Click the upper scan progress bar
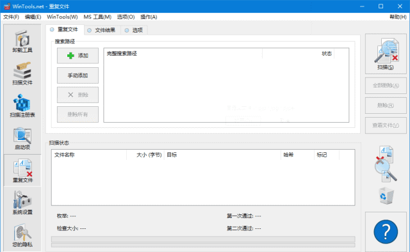The image size is (410, 252). [203, 239]
